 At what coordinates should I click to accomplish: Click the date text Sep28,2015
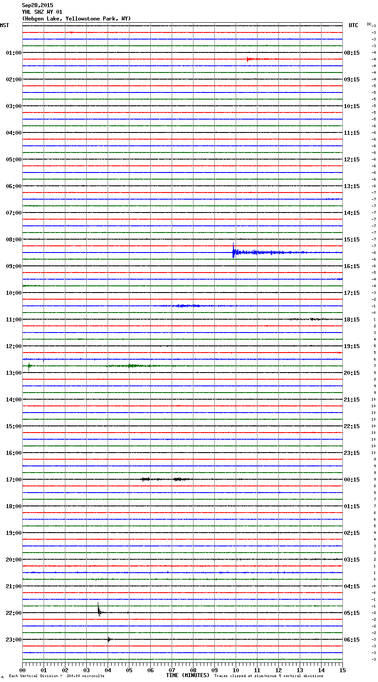[37, 5]
